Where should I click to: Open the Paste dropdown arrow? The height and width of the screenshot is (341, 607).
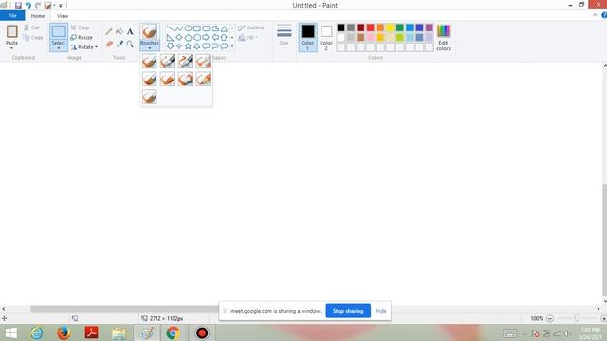pyautogui.click(x=11, y=48)
